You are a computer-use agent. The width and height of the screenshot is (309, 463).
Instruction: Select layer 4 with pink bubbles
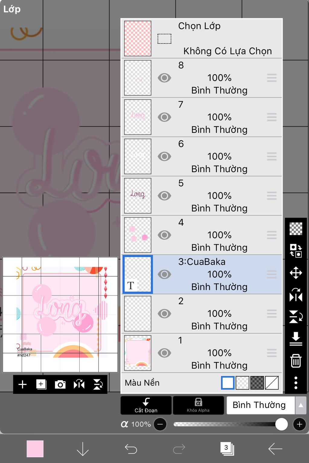pyautogui.click(x=202, y=235)
